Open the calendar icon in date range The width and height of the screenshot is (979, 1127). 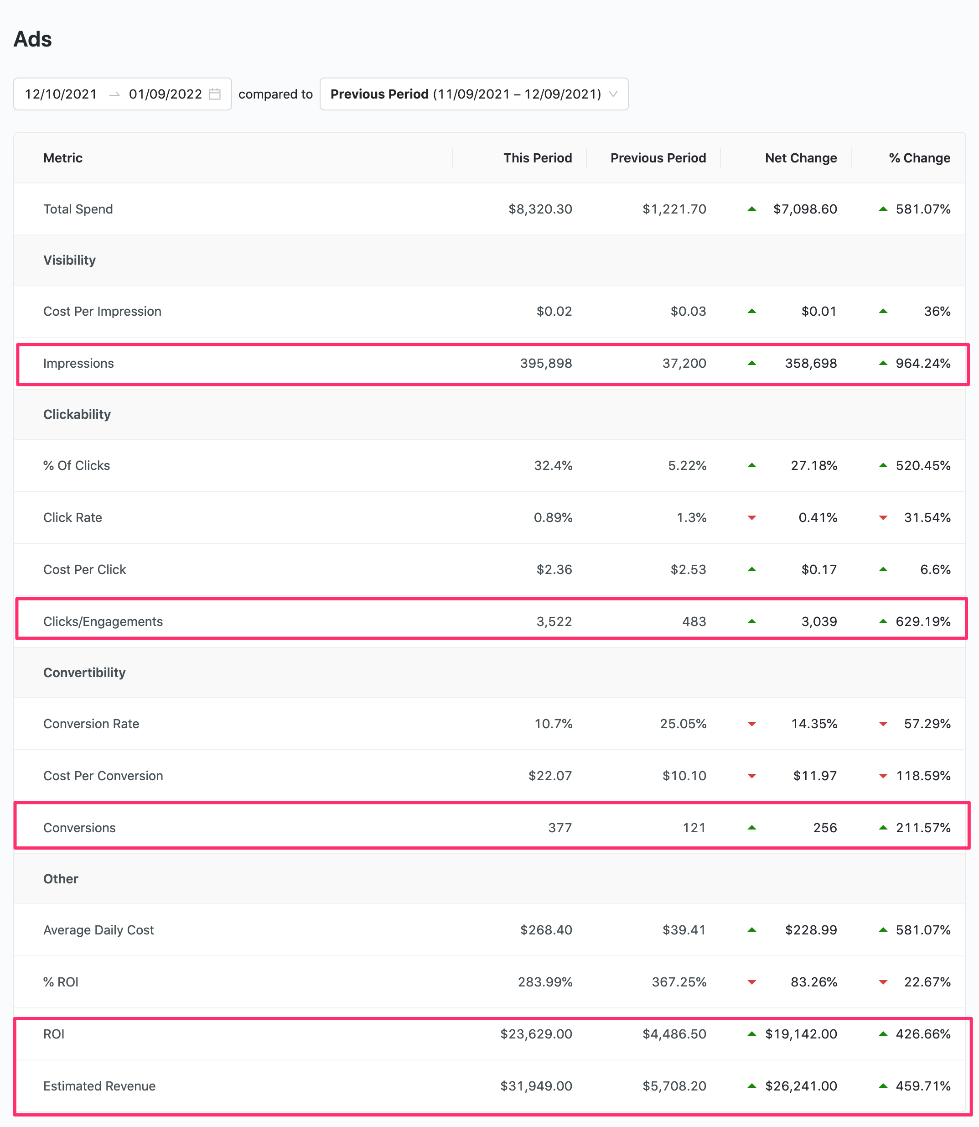tap(215, 94)
